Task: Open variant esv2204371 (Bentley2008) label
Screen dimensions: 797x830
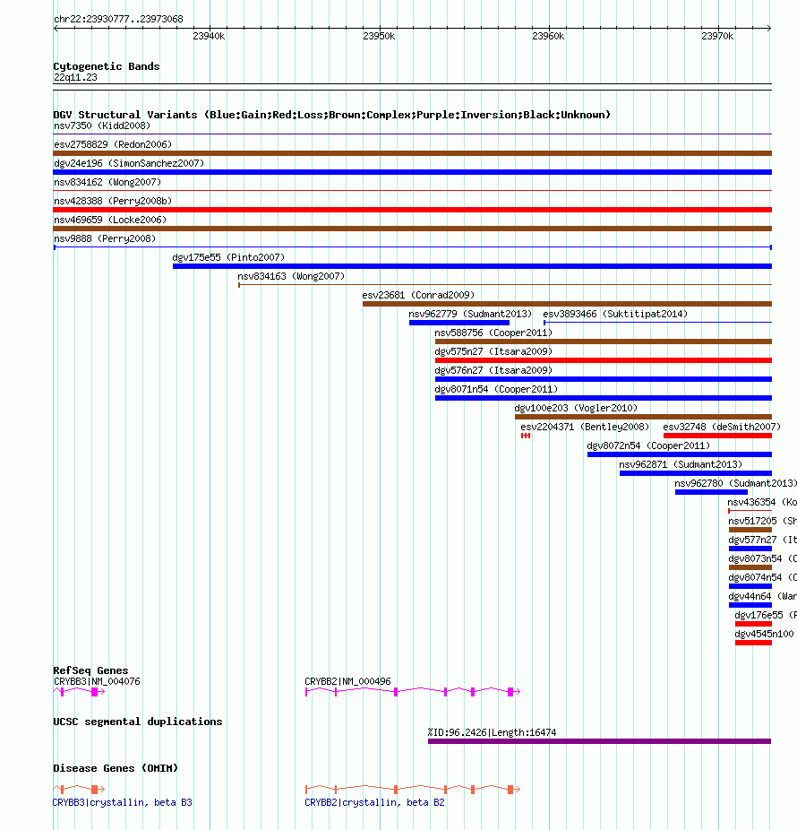Action: coord(585,427)
